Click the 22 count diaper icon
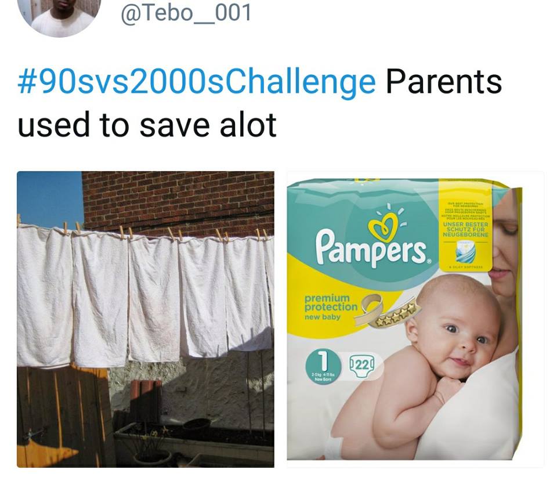557x484 pixels. (x=361, y=365)
